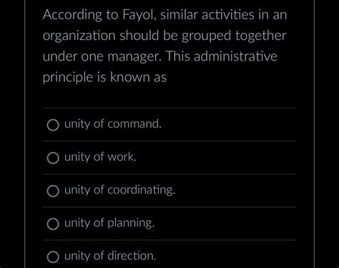
Task: Click the 'unity of planning.' answer text
Action: 109,223
